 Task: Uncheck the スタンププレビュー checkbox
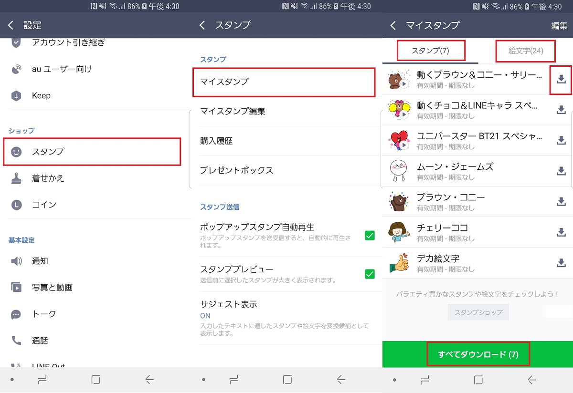coord(370,274)
